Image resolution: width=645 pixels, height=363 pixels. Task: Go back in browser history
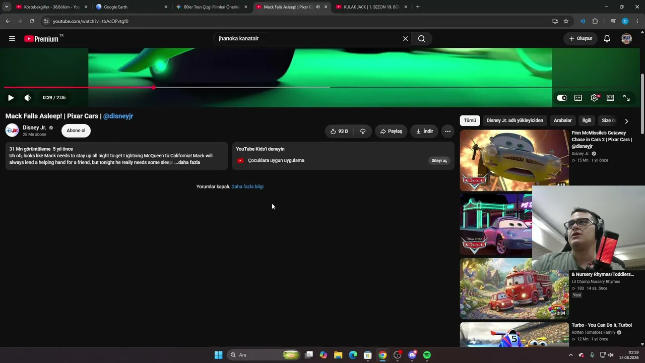point(8,21)
